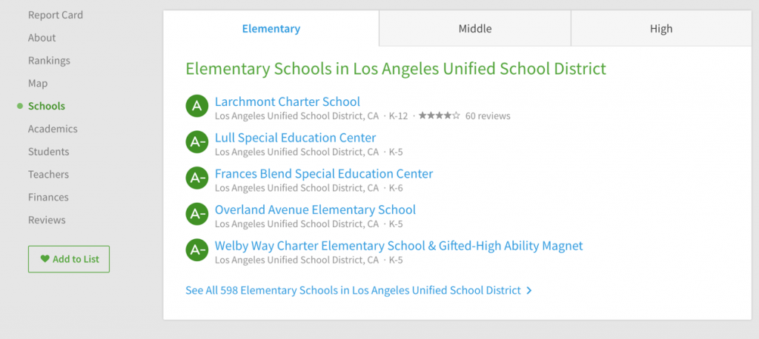Click the A- grade badge beside Welby Way Charter
The image size is (759, 339).
197,250
